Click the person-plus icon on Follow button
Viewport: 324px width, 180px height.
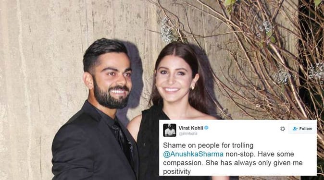click(295, 129)
